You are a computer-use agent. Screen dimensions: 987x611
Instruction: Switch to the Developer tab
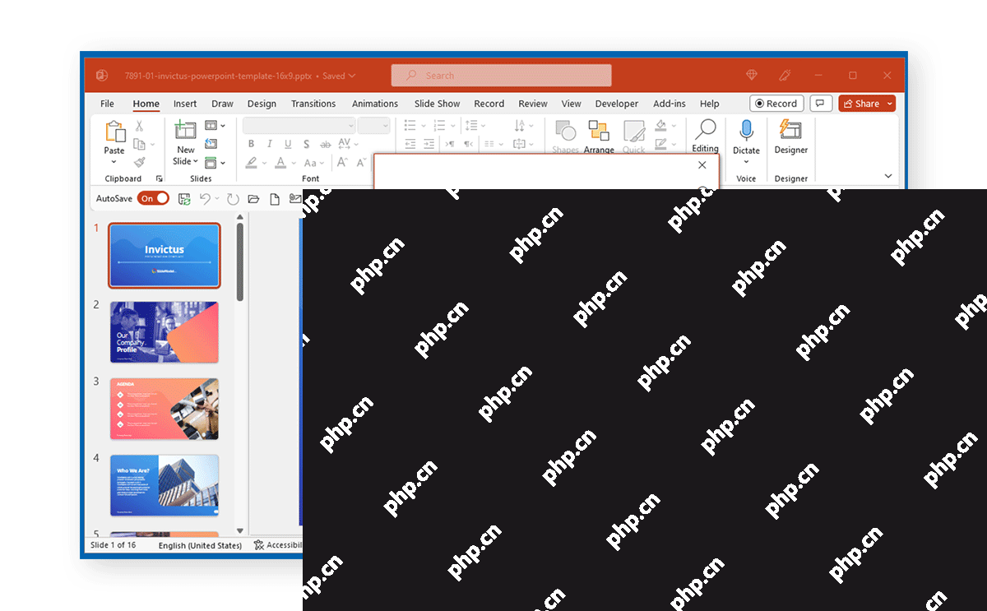[x=617, y=104]
